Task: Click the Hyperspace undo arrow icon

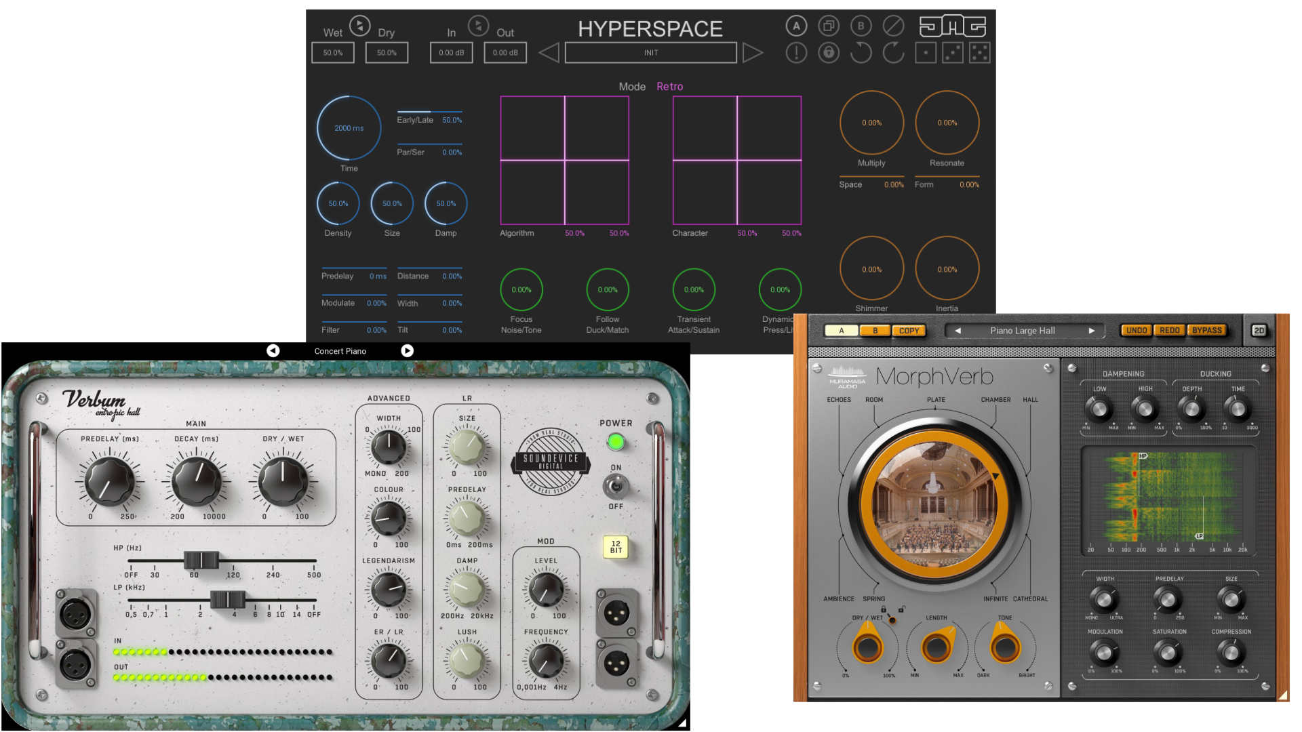Action: coord(861,53)
